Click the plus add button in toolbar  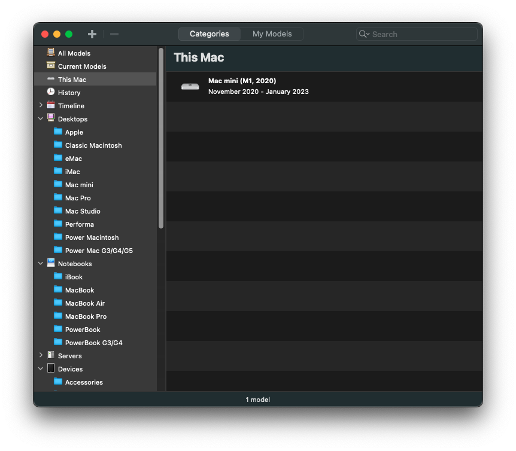[92, 34]
